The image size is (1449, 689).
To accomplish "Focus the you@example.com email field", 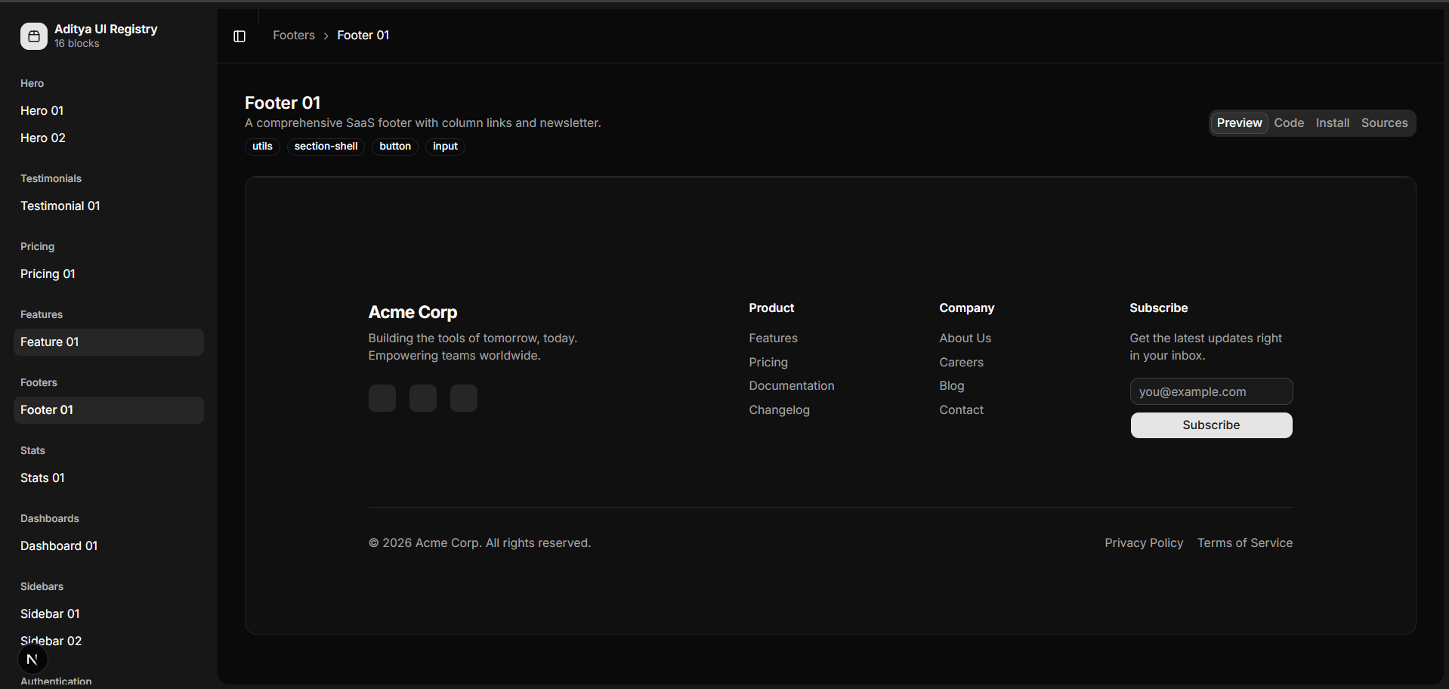I will [x=1211, y=391].
